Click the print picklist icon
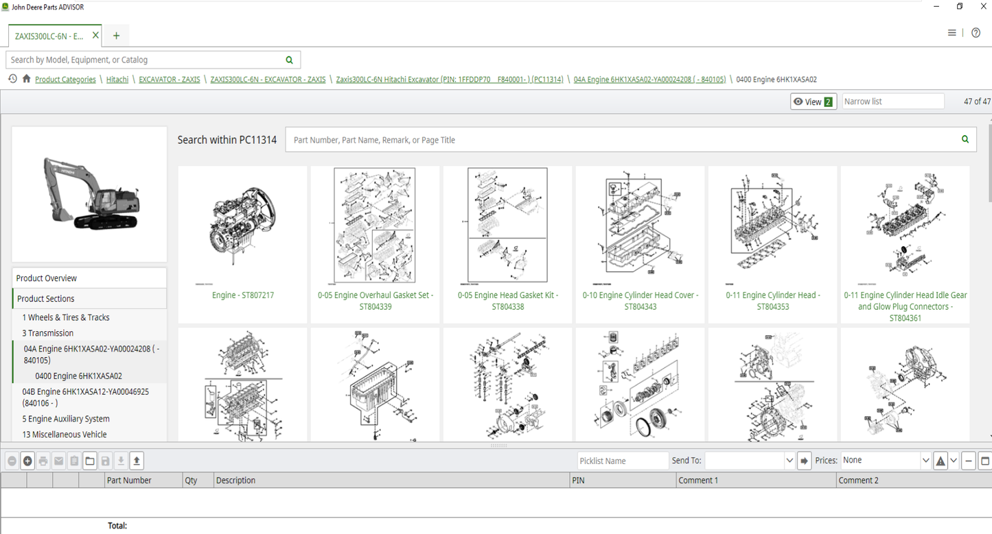 43,461
